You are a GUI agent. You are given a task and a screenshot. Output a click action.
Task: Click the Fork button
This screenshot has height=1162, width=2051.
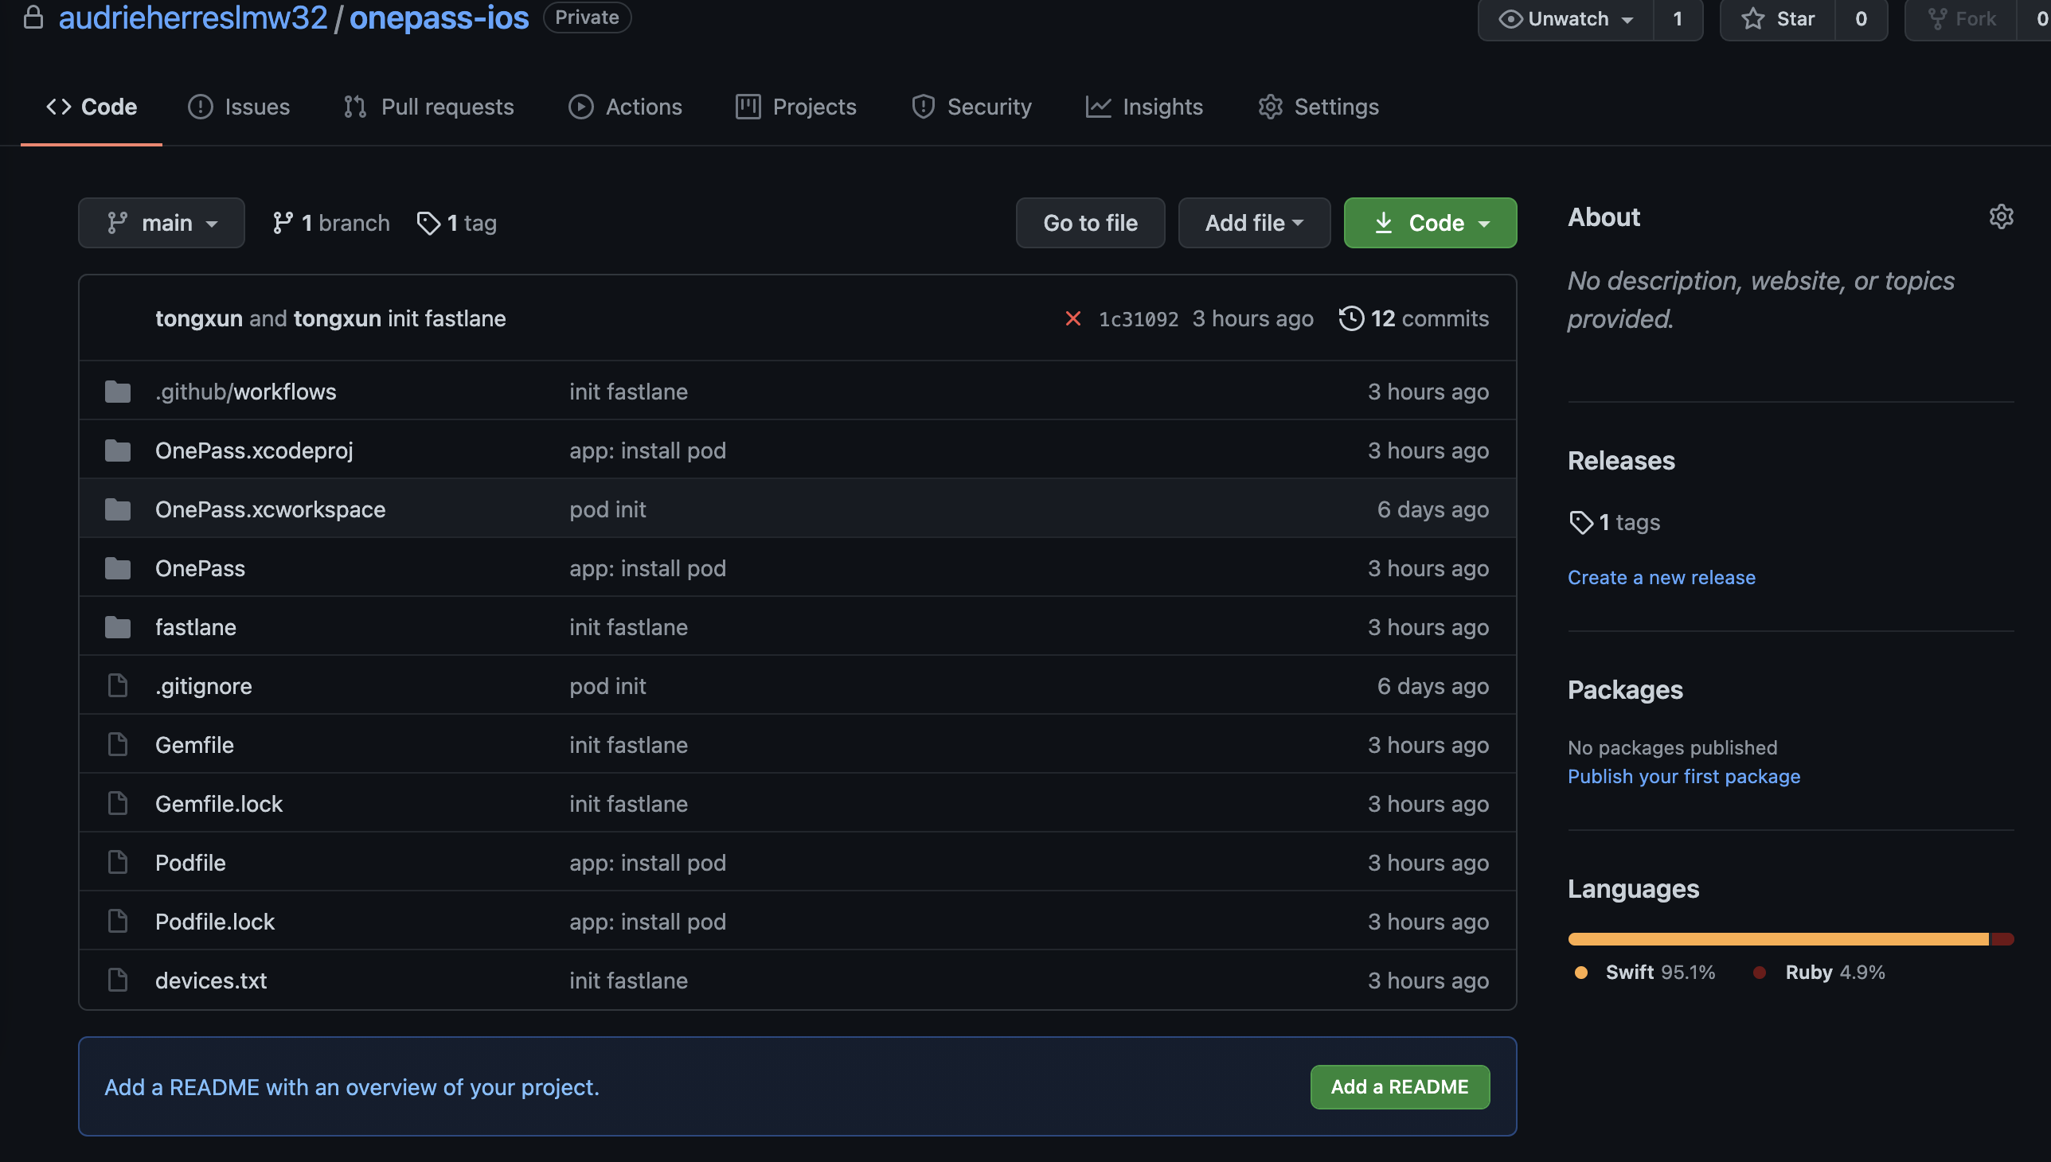1961,18
